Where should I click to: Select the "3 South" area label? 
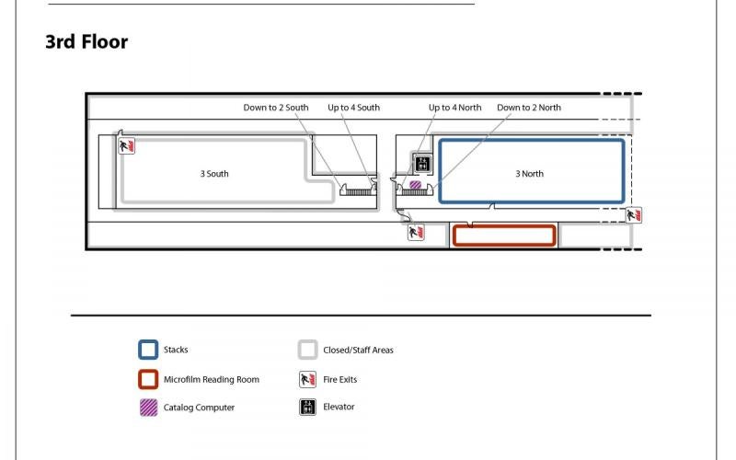click(x=214, y=173)
